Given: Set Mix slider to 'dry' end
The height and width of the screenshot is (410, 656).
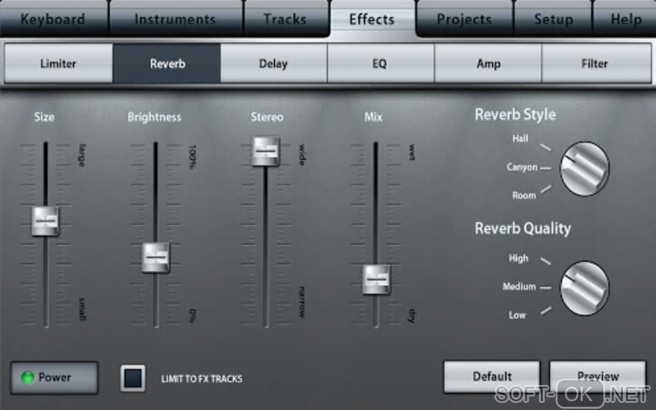Looking at the screenshot, I should coord(412,316).
